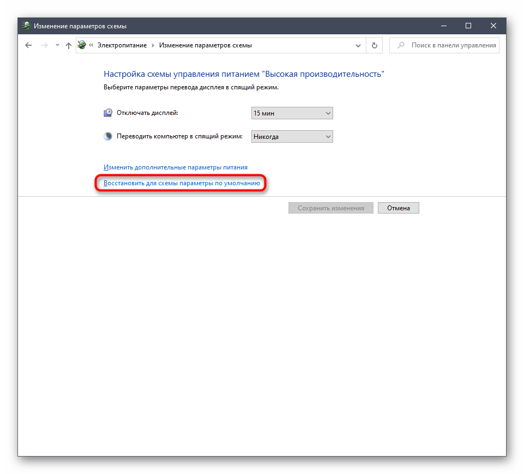
Task: Click the Power Options icon in title bar
Action: click(x=26, y=26)
